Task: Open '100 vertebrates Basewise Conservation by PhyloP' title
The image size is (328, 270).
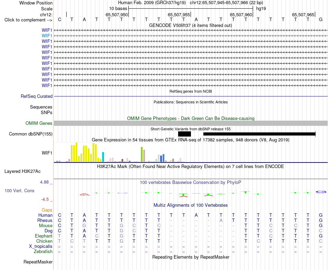Action: coord(191,183)
